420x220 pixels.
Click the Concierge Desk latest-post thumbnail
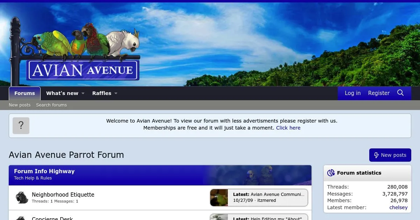[219, 217]
